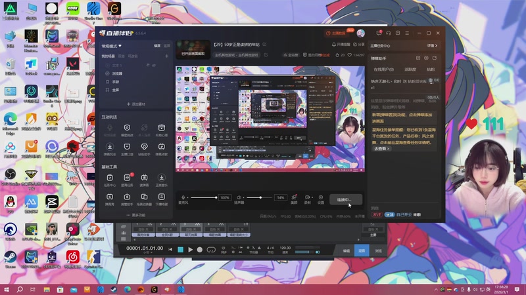The image size is (526, 295).
Task: Edit the game category pencil icon
Action: 266,55
